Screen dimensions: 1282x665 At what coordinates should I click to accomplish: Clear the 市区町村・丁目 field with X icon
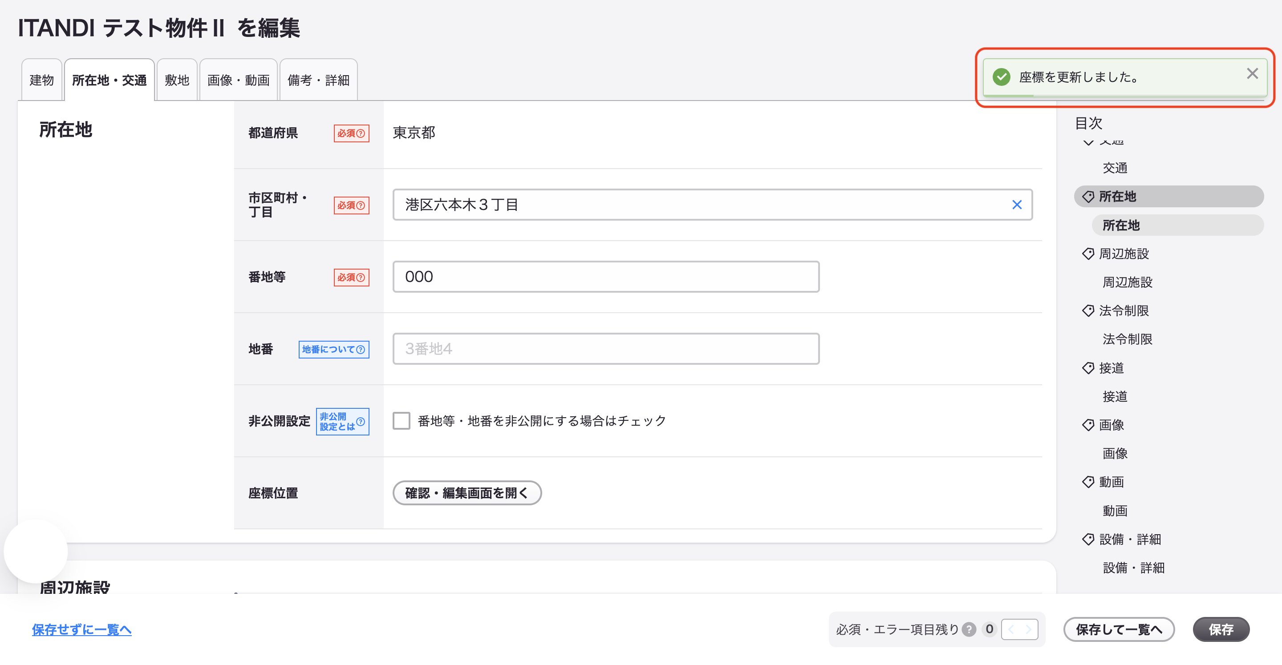pos(1017,205)
